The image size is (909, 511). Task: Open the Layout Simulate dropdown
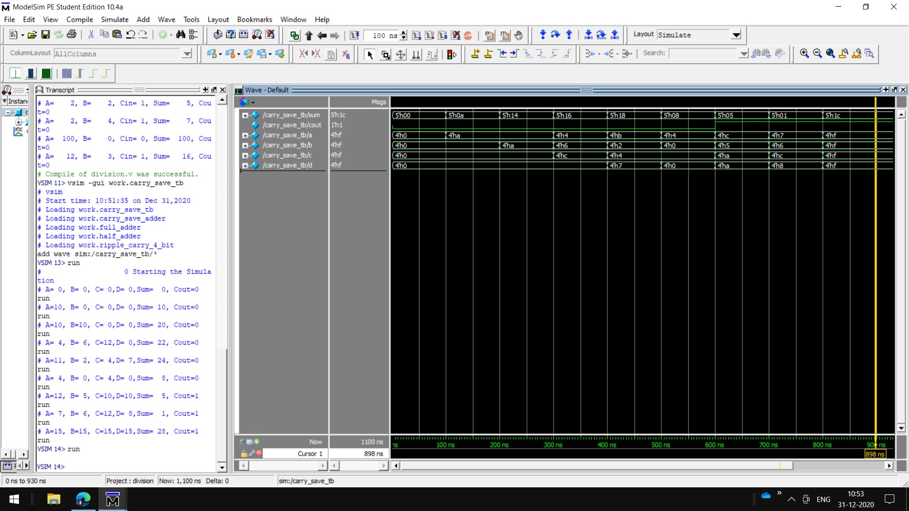[x=736, y=35]
